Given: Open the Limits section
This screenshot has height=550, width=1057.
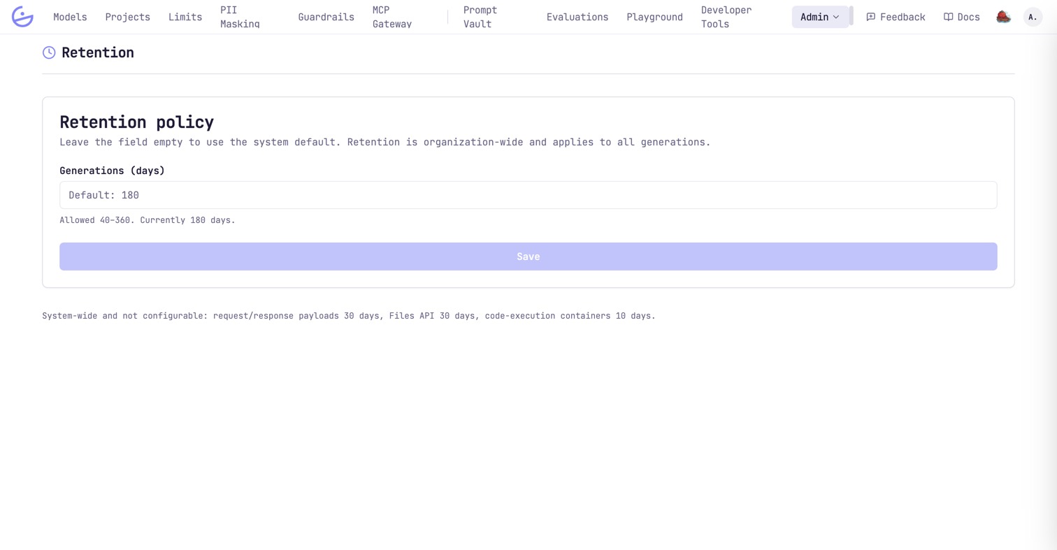Looking at the screenshot, I should point(185,17).
